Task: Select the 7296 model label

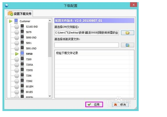Action: point(29,76)
